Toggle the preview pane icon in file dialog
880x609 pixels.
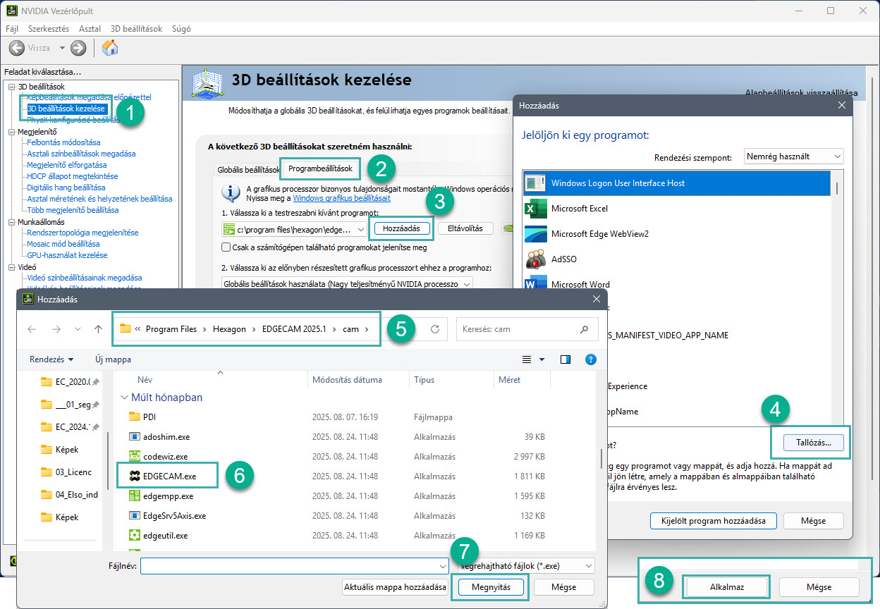tap(565, 359)
